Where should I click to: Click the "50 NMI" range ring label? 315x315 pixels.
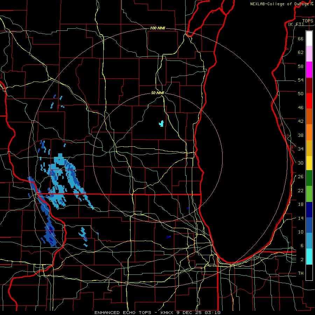coord(158,93)
